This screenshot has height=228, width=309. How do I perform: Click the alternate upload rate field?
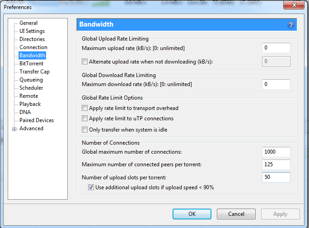276,62
